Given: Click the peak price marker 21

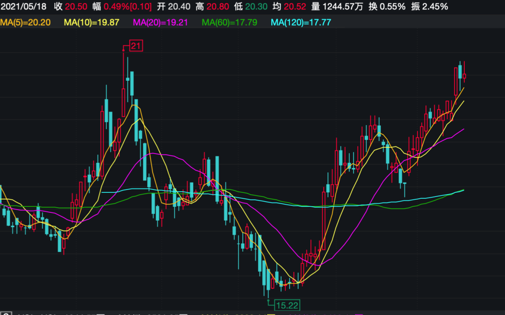Looking at the screenshot, I should coord(136,46).
